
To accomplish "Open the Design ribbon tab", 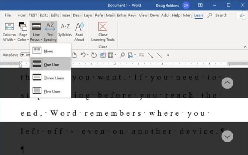I will 77,15.
